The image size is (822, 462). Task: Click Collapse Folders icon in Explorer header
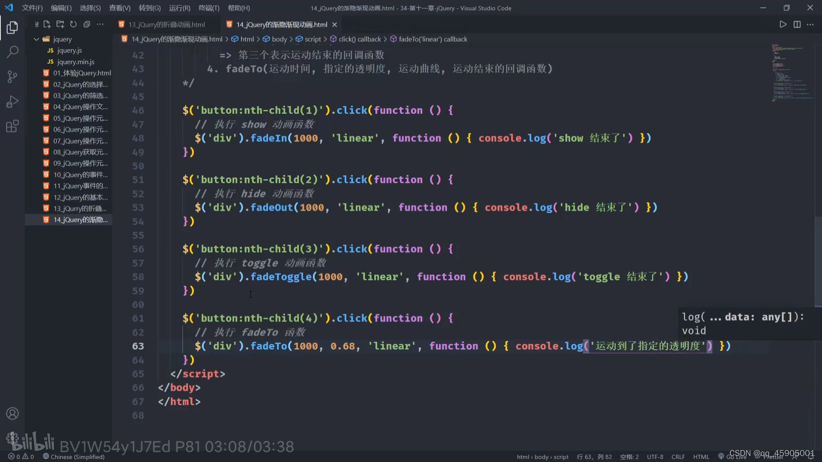(86, 24)
